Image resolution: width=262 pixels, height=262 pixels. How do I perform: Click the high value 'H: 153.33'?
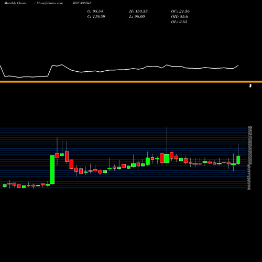click(x=138, y=12)
